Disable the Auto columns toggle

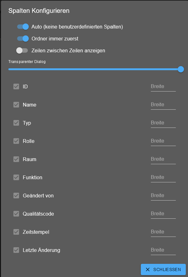pyautogui.click(x=22, y=27)
